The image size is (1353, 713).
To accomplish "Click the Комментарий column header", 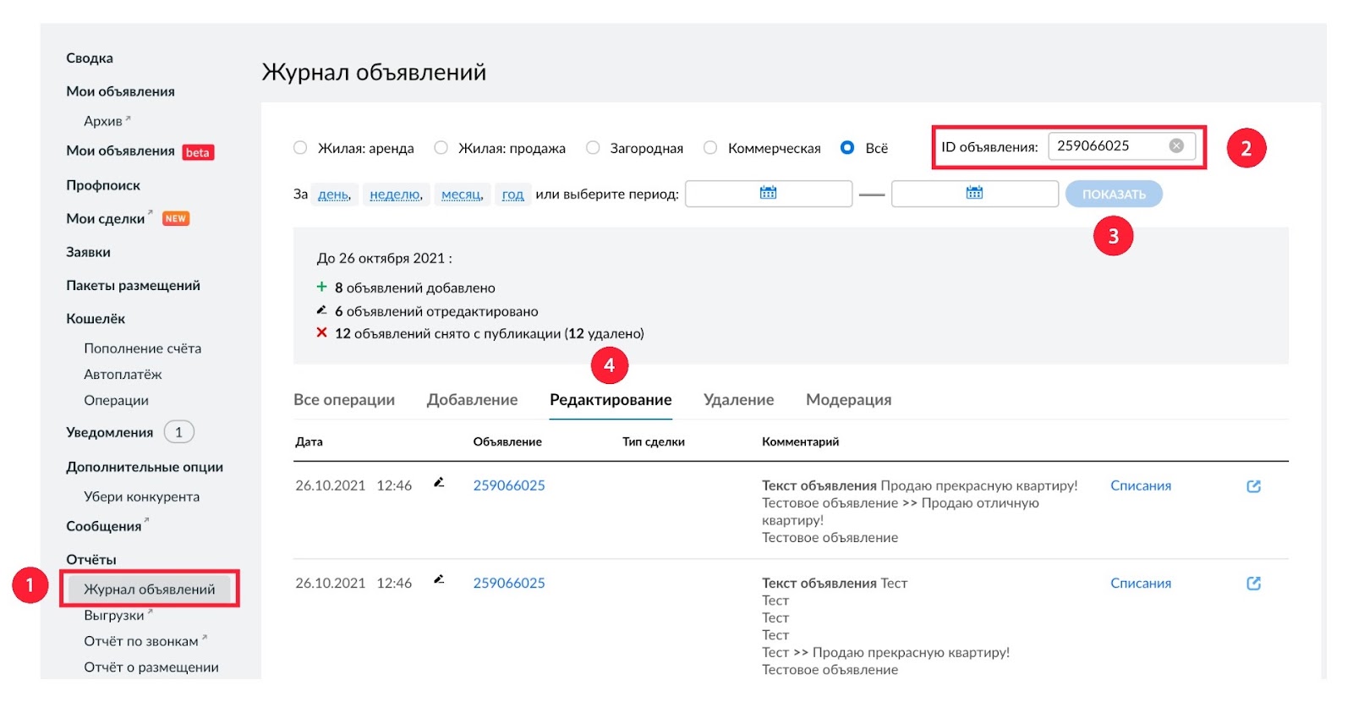I will (x=800, y=442).
